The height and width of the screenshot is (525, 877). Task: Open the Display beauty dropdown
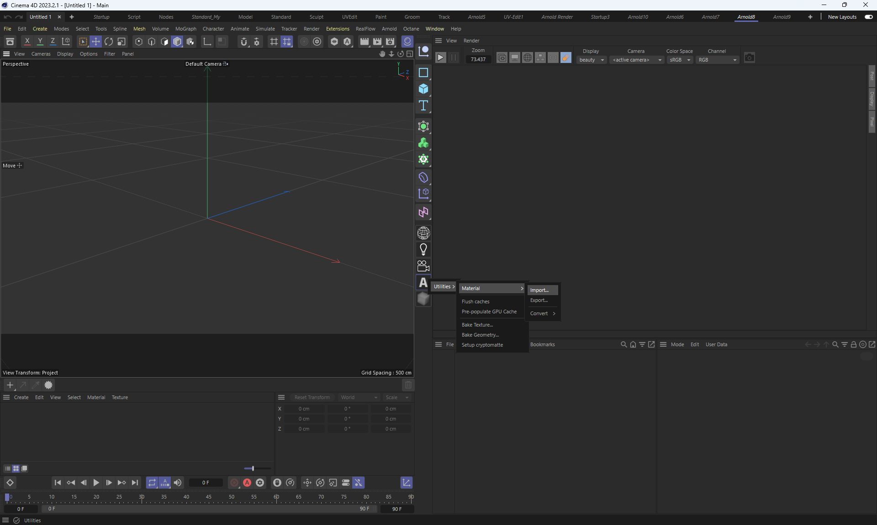592,60
